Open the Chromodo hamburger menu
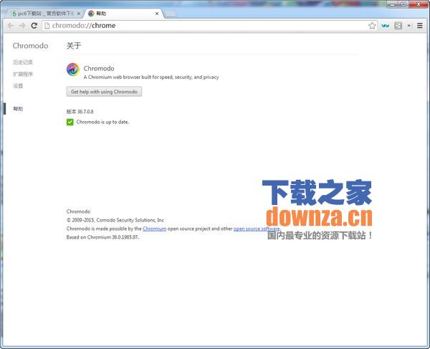Screen dimensions: 430x349 click(419, 26)
